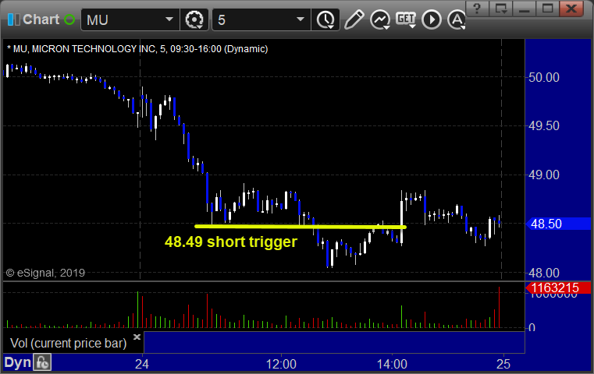Click the green link circle indicator
The width and height of the screenshot is (594, 374).
point(69,19)
